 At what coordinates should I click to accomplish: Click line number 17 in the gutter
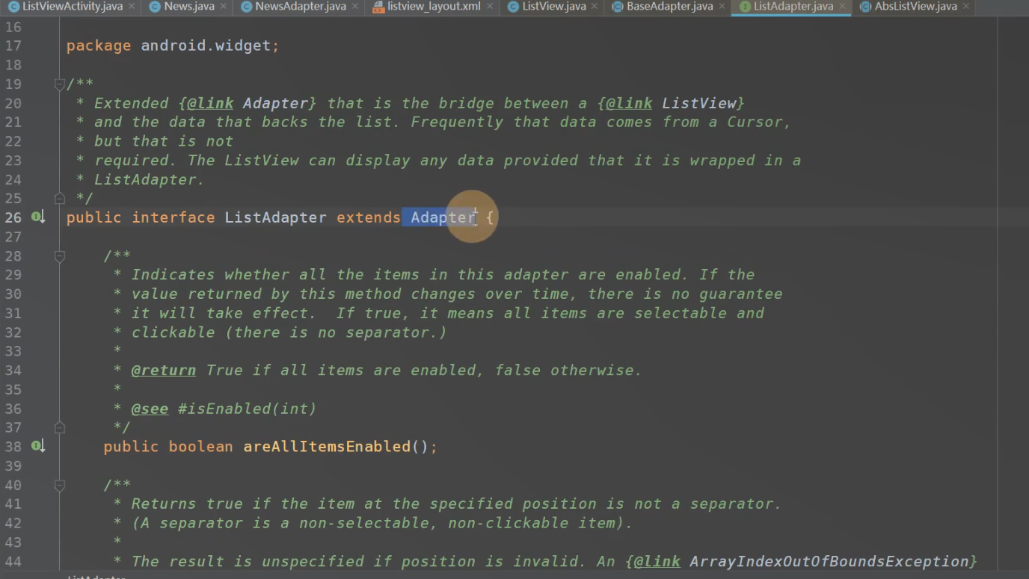tap(13, 46)
